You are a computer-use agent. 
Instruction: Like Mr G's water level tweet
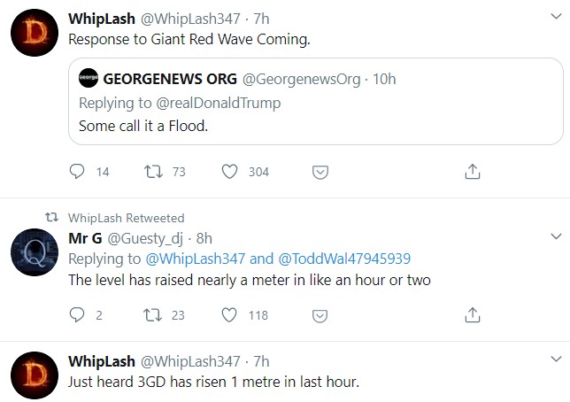tap(230, 314)
